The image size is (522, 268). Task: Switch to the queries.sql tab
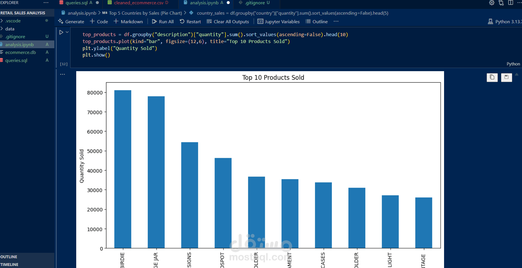coord(76,3)
